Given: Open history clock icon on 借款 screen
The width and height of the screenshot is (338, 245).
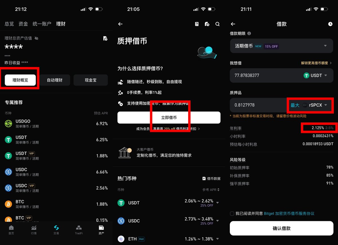Looking at the screenshot, I should click(x=330, y=24).
